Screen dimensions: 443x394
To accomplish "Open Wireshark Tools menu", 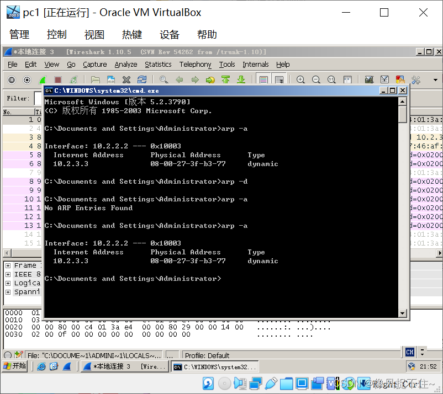I will point(227,65).
